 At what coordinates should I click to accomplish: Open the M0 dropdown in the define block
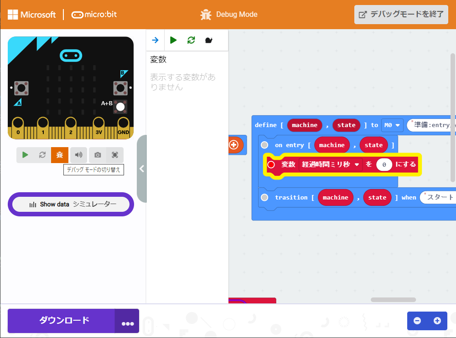[x=392, y=125]
